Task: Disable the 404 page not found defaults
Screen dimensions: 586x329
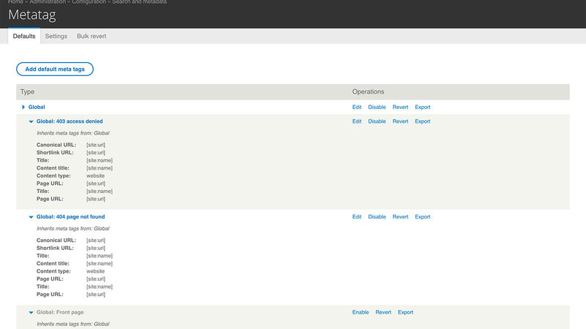Action: pyautogui.click(x=377, y=216)
